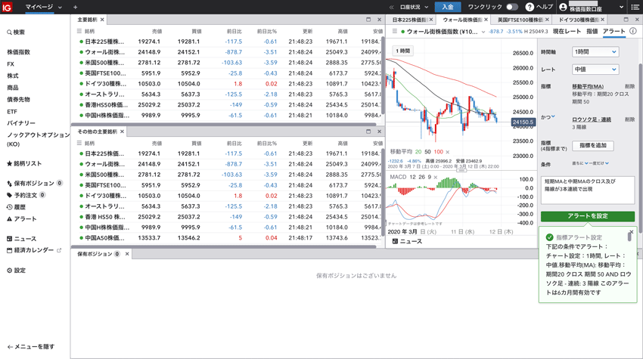Click the 主要銘柄 table horizontal scrollbar
Screen dimensions: 643x359
pos(223,124)
